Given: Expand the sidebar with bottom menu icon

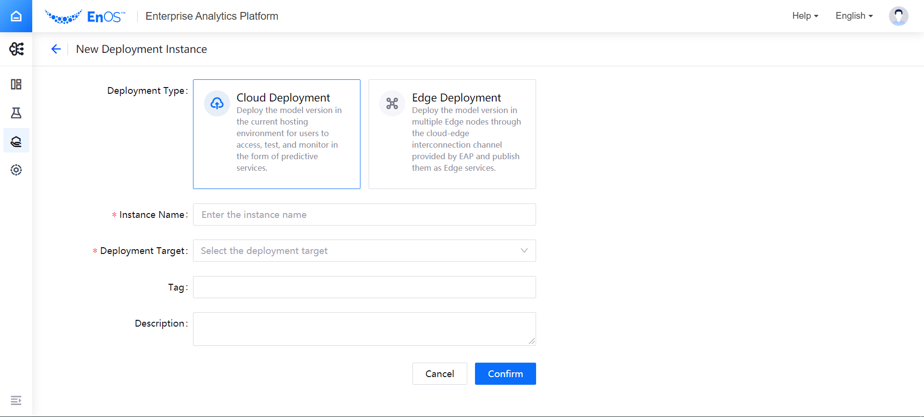Looking at the screenshot, I should pyautogui.click(x=16, y=400).
